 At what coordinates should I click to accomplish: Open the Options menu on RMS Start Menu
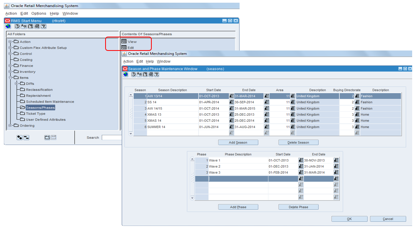pos(39,13)
